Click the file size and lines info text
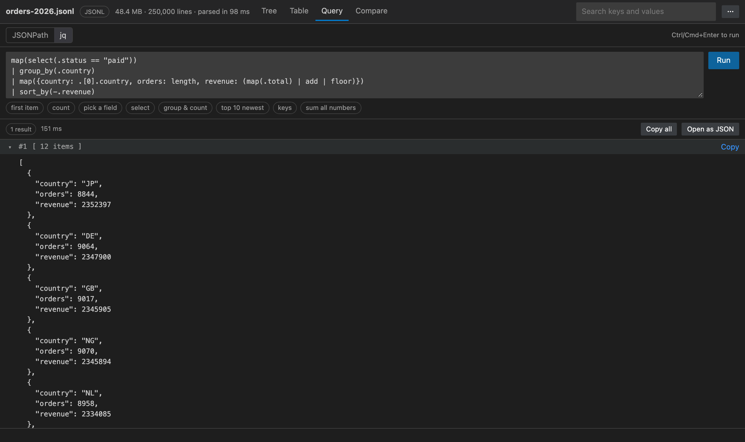The width and height of the screenshot is (745, 442). click(182, 12)
